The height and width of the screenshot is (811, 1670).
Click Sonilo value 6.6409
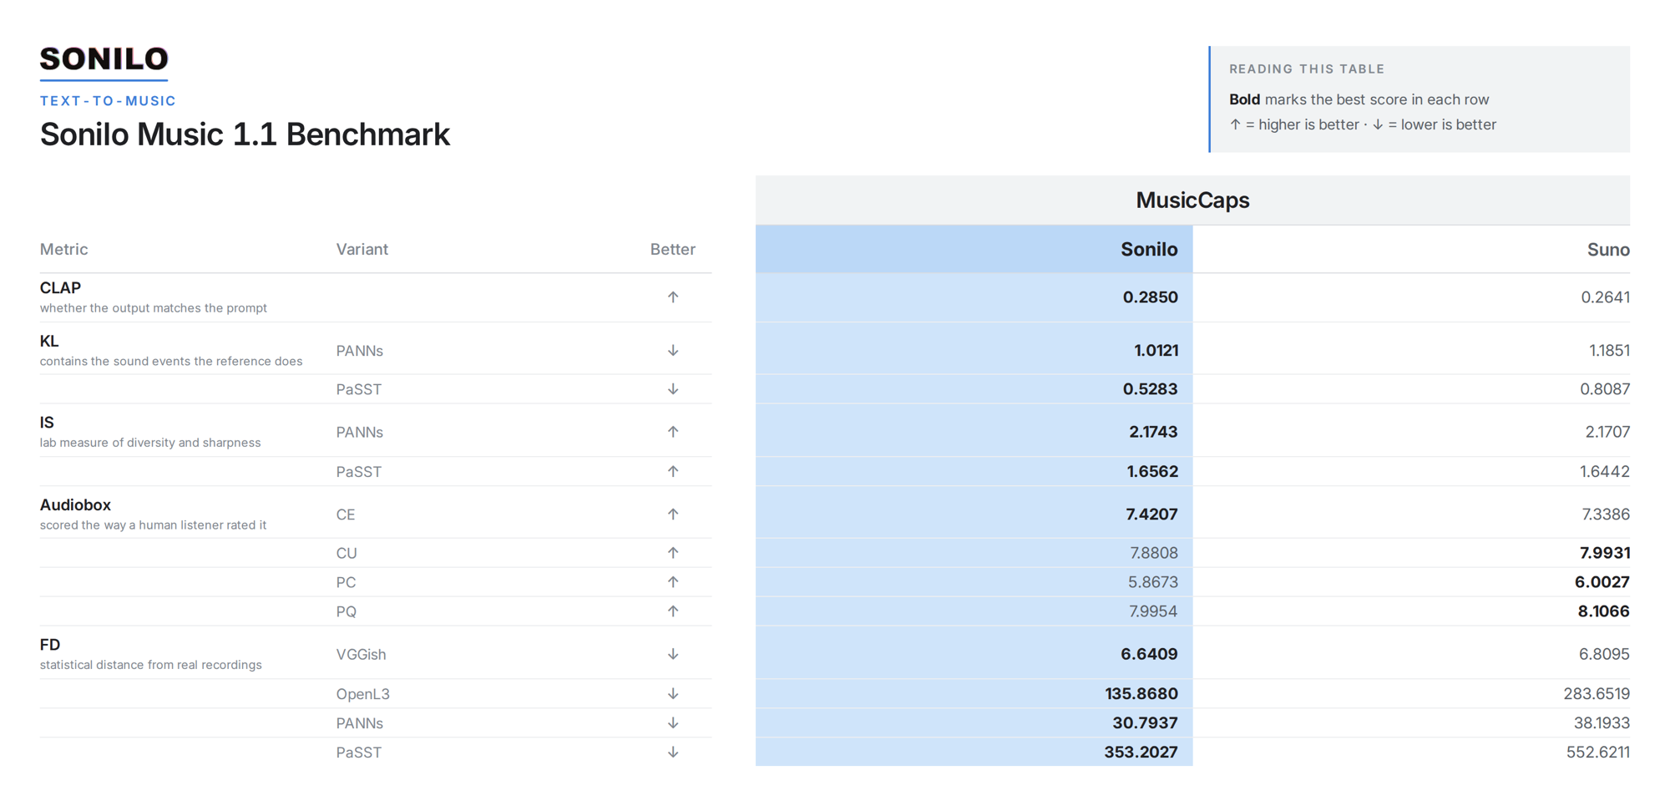1149,654
